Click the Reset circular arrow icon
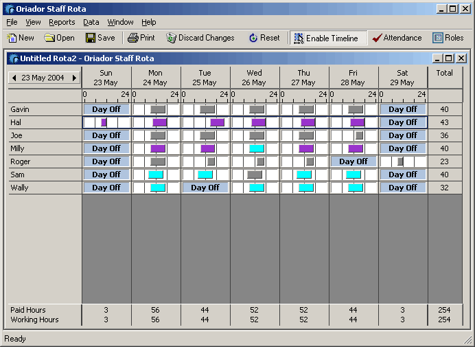 253,38
